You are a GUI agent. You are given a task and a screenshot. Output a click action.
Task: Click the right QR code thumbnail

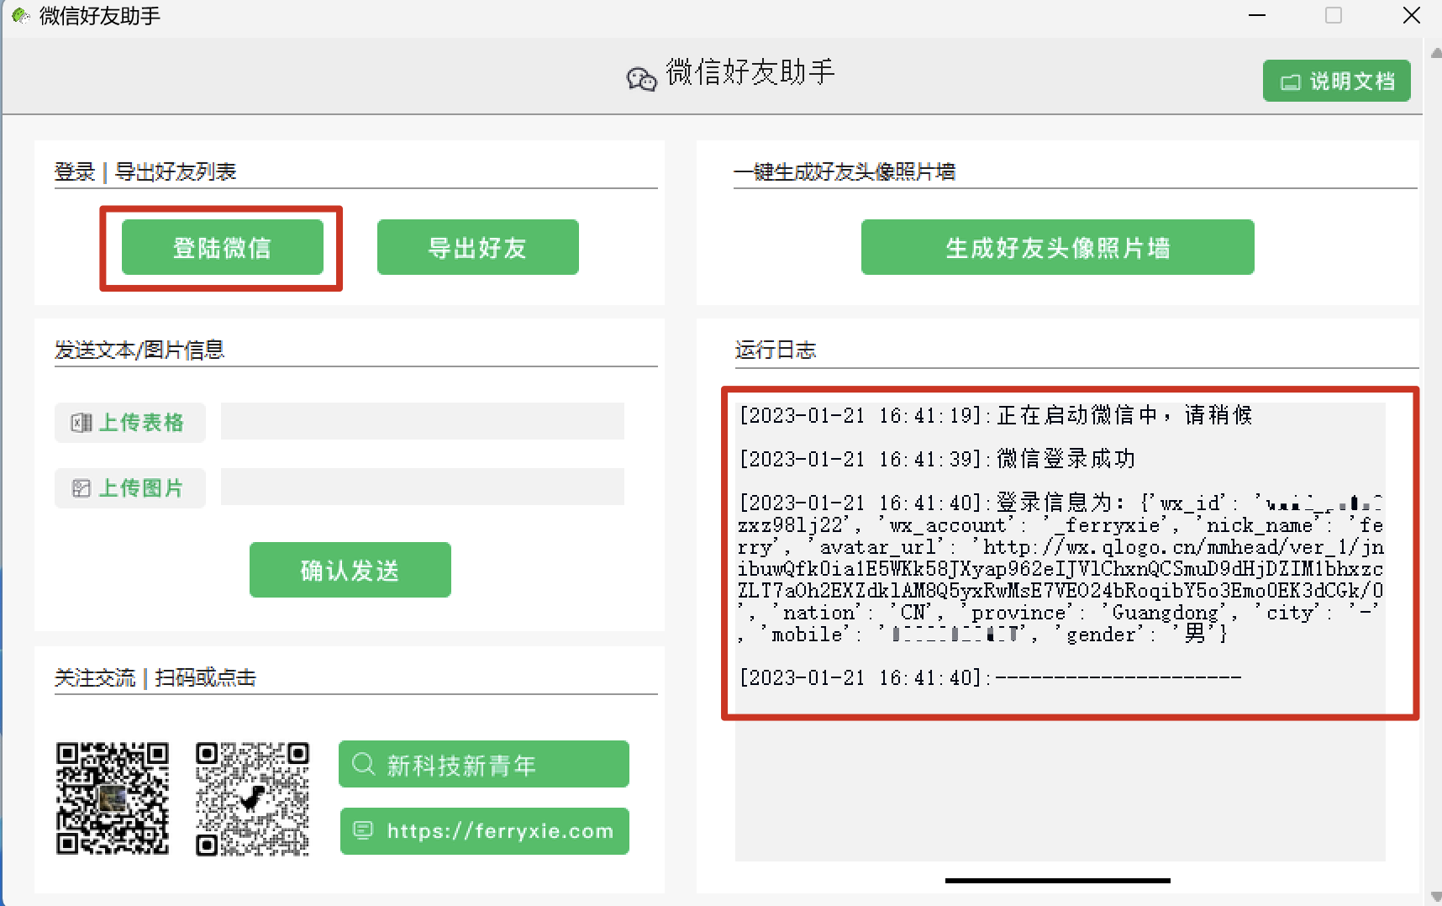tap(251, 797)
